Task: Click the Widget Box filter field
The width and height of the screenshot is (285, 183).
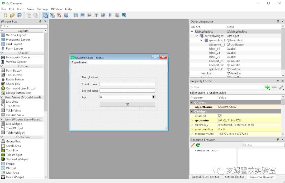Action: point(24,26)
